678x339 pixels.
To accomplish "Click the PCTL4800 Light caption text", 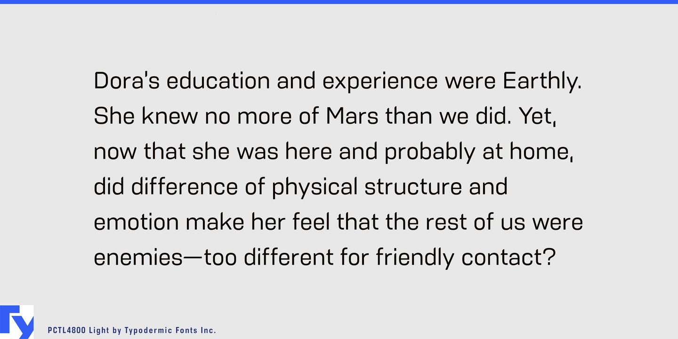I will click(132, 331).
